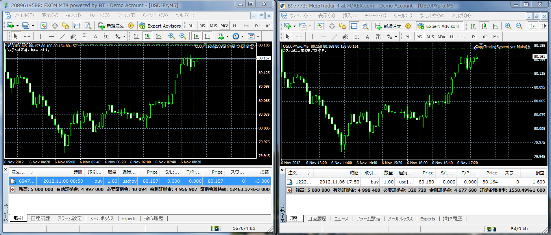Toggle Expert Advisors button in FXCM window
The height and width of the screenshot is (235, 551).
pyautogui.click(x=160, y=26)
